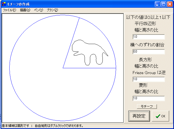Image resolution: width=174 pixels, height=129 pixels.
Task: Minimize the モチーフの作成 window
Action: (157, 4)
